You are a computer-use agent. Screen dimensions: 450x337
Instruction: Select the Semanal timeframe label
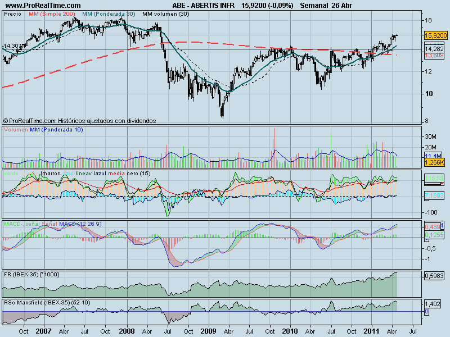click(x=314, y=6)
